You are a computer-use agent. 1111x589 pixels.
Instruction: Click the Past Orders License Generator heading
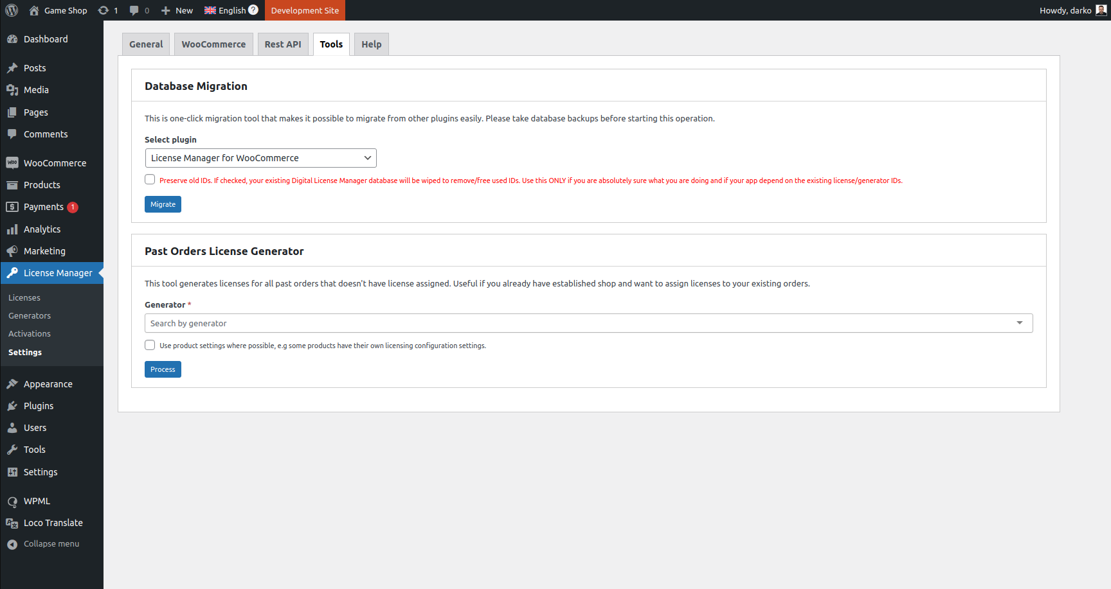point(224,251)
